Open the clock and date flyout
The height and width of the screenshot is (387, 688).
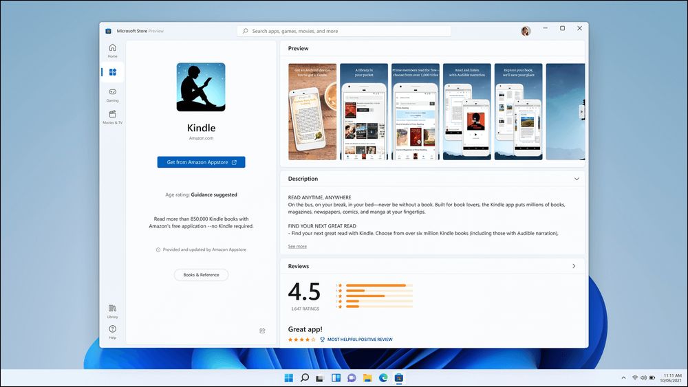[x=671, y=378]
